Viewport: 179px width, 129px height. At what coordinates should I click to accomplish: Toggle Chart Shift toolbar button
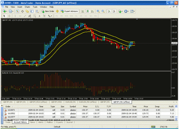[114, 11]
